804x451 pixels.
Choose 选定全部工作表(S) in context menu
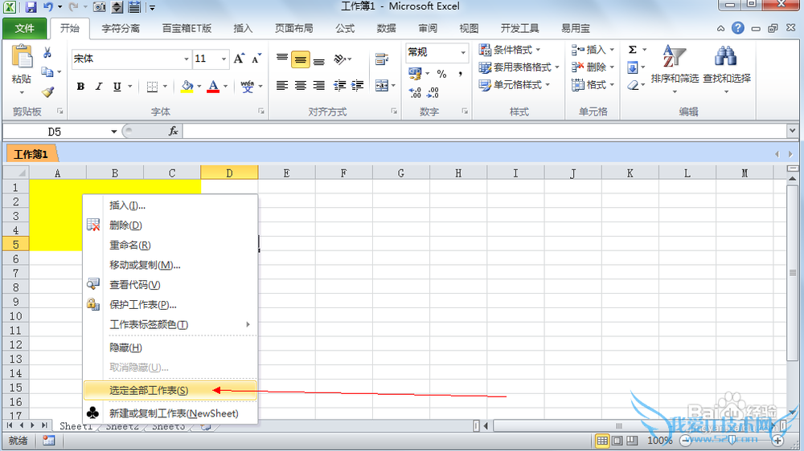pyautogui.click(x=170, y=390)
